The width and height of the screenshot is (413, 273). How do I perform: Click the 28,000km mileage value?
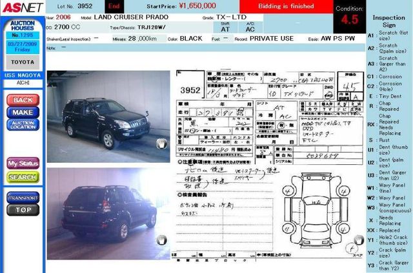click(142, 39)
